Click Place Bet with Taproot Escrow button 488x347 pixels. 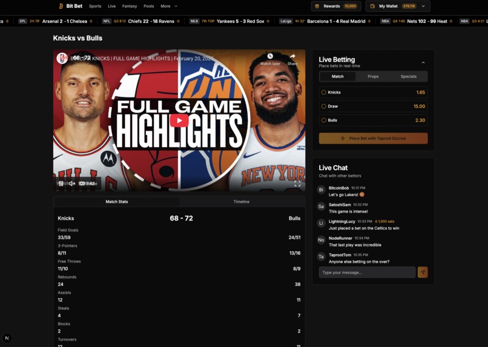373,139
